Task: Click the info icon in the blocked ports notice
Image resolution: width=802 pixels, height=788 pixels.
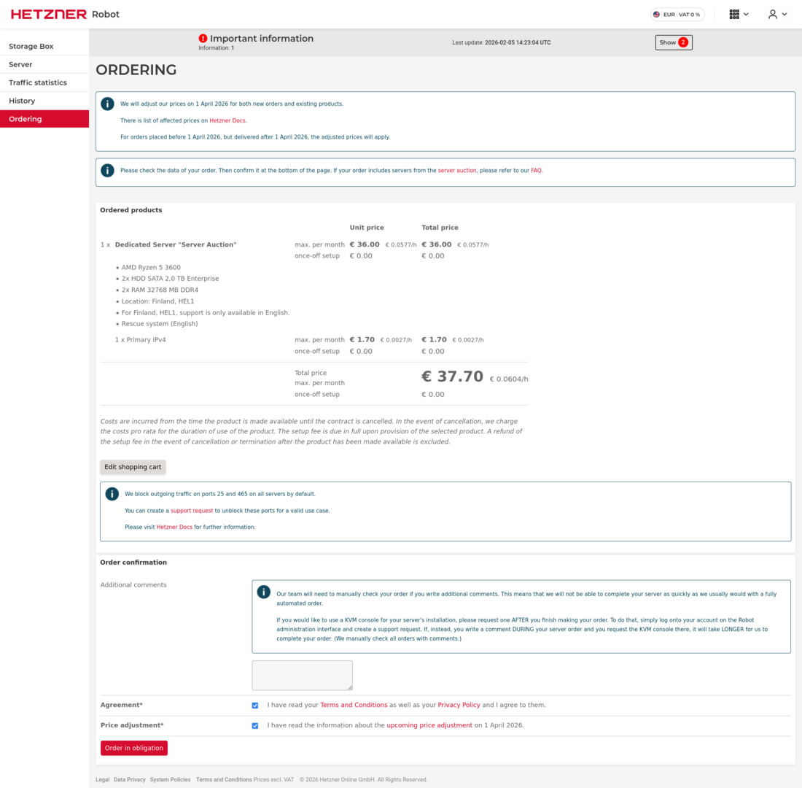Action: [112, 493]
